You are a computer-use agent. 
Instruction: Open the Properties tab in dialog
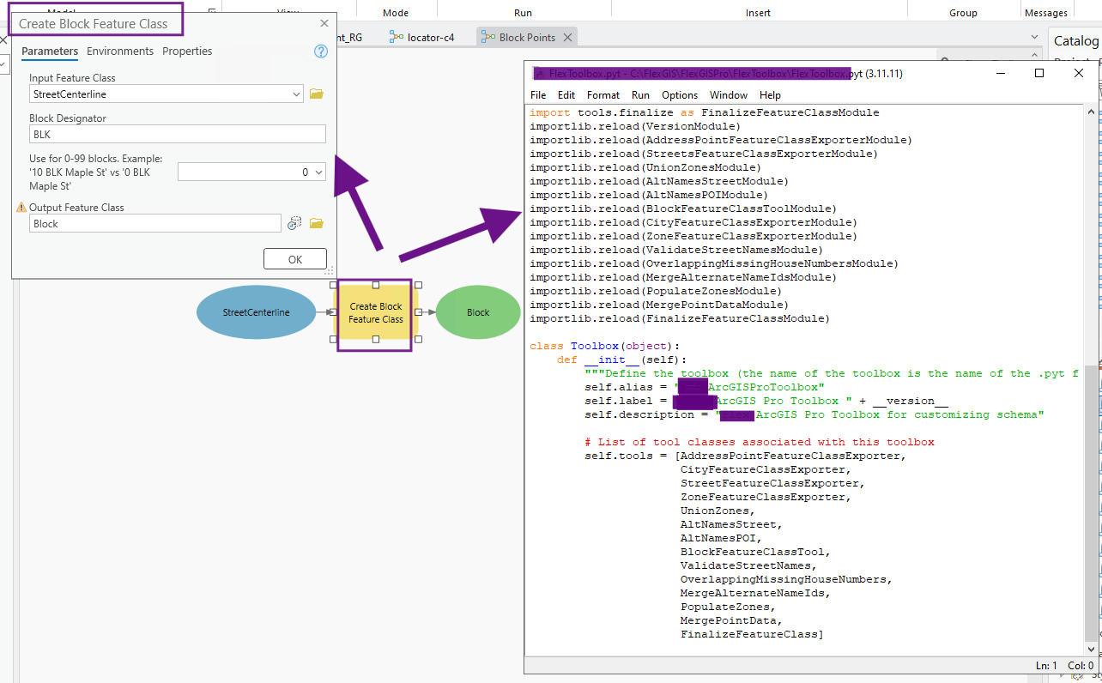tap(187, 51)
